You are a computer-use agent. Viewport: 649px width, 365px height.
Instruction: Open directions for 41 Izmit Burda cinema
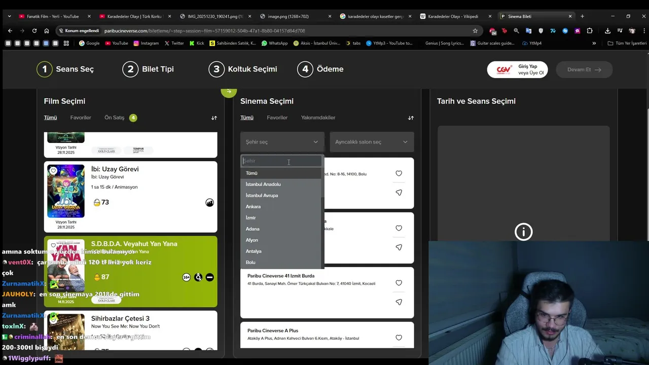click(399, 302)
